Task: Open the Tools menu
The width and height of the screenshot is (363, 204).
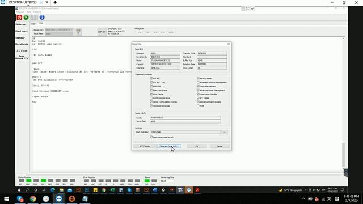Action: click(x=29, y=12)
